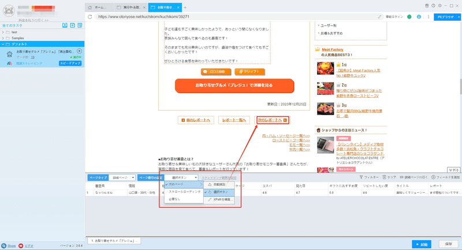462x250 pixels.
Task: Collapse the デフォルト folder
Action: (x=3, y=44)
